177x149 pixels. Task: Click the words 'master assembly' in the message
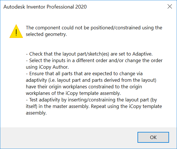92,106
